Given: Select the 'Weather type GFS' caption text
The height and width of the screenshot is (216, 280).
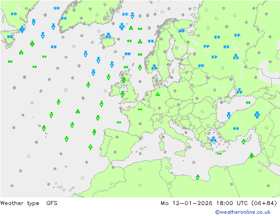Looking at the screenshot, I should (29, 203).
